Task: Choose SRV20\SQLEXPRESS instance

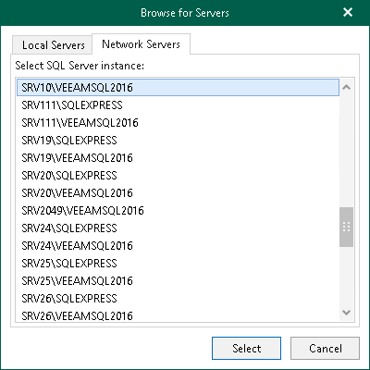Action: (178, 176)
